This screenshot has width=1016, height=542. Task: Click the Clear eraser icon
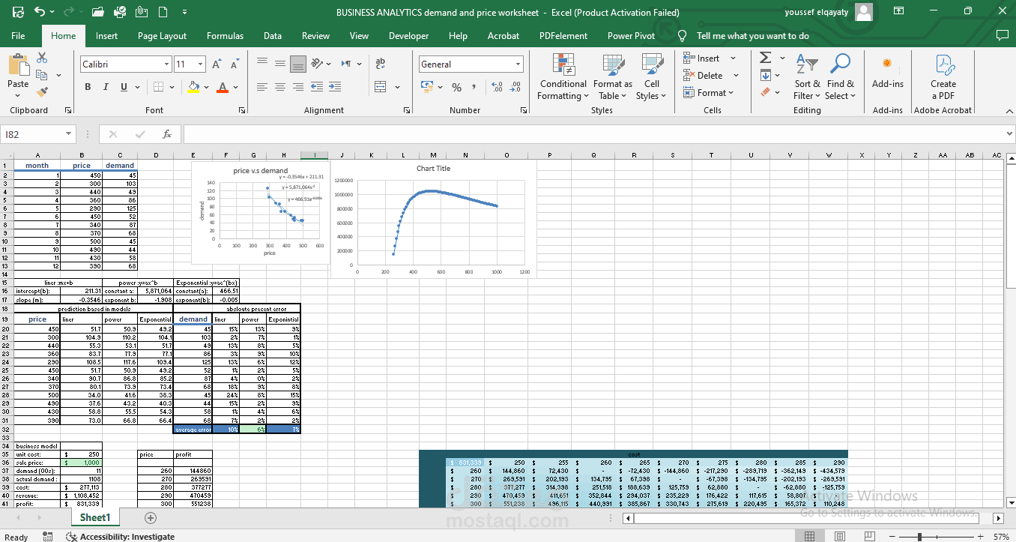pos(766,92)
